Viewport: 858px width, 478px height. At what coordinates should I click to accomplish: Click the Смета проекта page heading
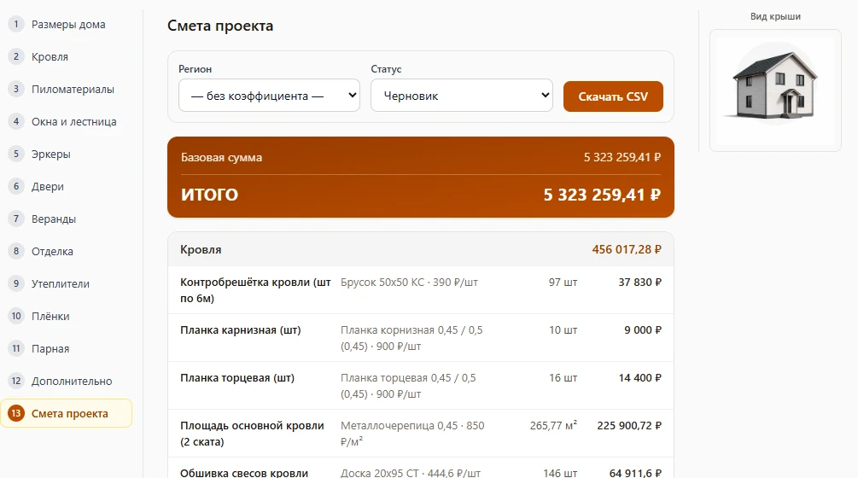(x=220, y=26)
